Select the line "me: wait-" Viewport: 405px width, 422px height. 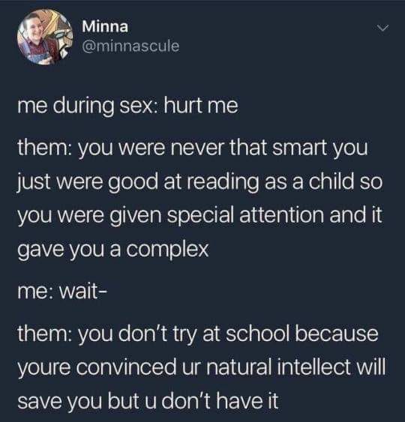click(62, 292)
